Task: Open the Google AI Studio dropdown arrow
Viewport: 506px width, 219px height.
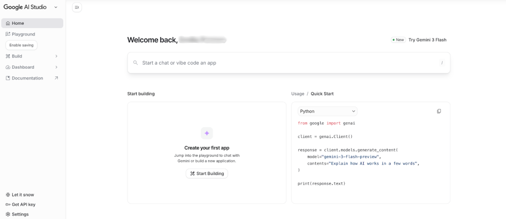Action: pos(55,7)
